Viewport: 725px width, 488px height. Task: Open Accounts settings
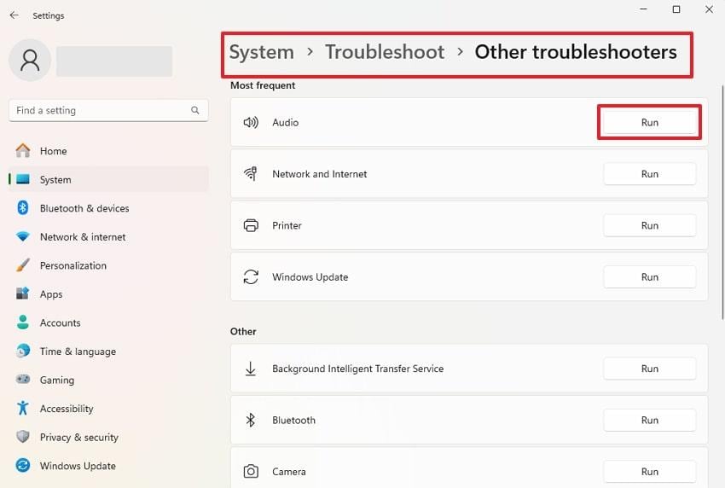click(108, 322)
